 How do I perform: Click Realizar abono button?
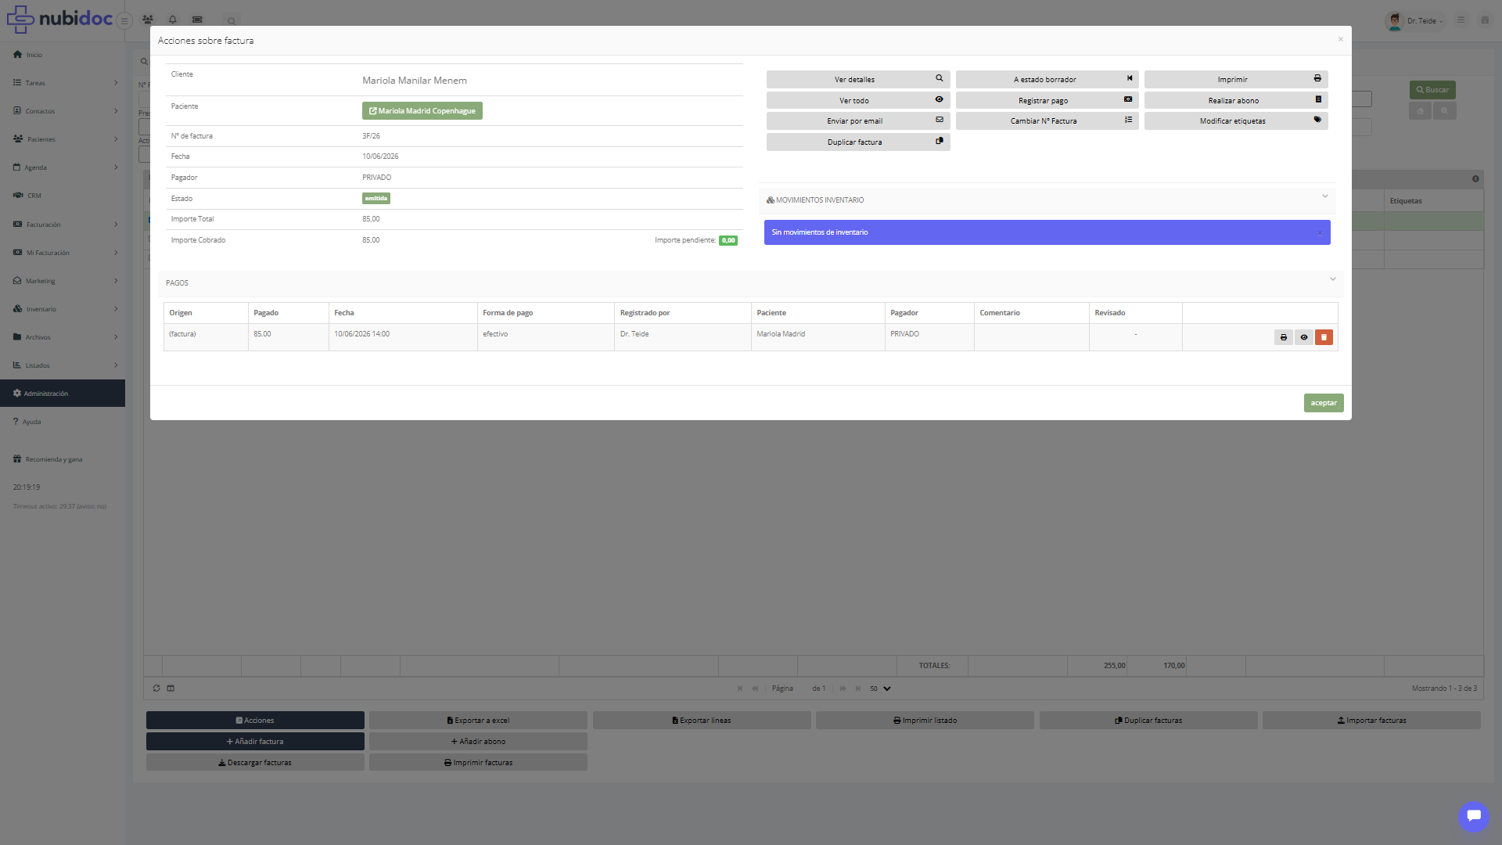pyautogui.click(x=1236, y=100)
